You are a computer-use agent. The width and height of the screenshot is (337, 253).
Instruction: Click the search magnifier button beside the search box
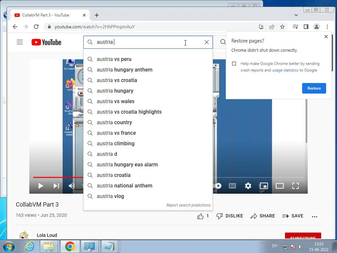coord(223,42)
